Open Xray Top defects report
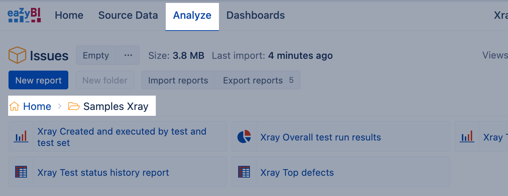 [x=297, y=173]
